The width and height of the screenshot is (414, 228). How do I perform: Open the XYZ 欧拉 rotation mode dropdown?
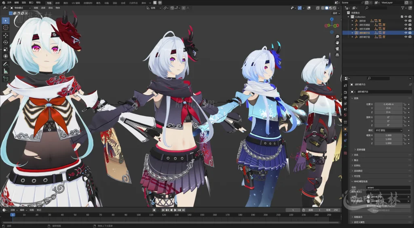tap(389, 130)
